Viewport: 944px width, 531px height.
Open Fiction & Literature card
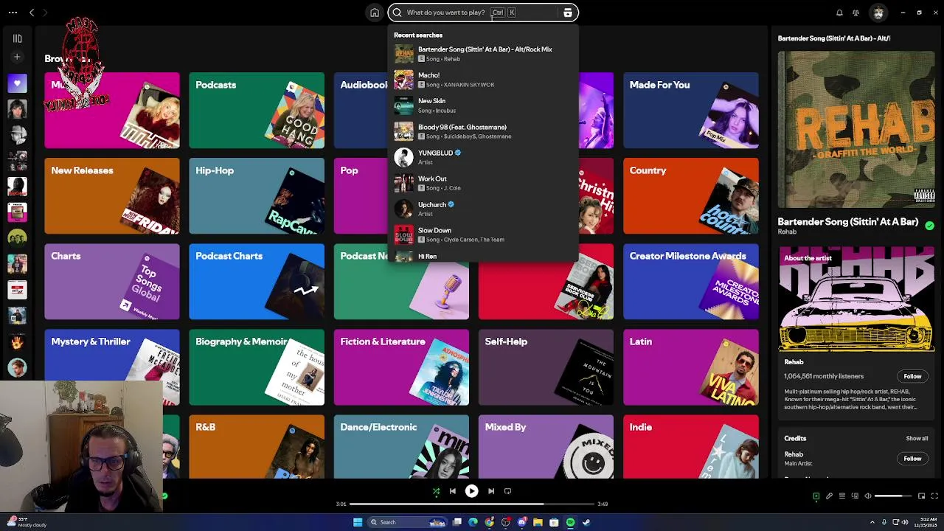pyautogui.click(x=401, y=367)
